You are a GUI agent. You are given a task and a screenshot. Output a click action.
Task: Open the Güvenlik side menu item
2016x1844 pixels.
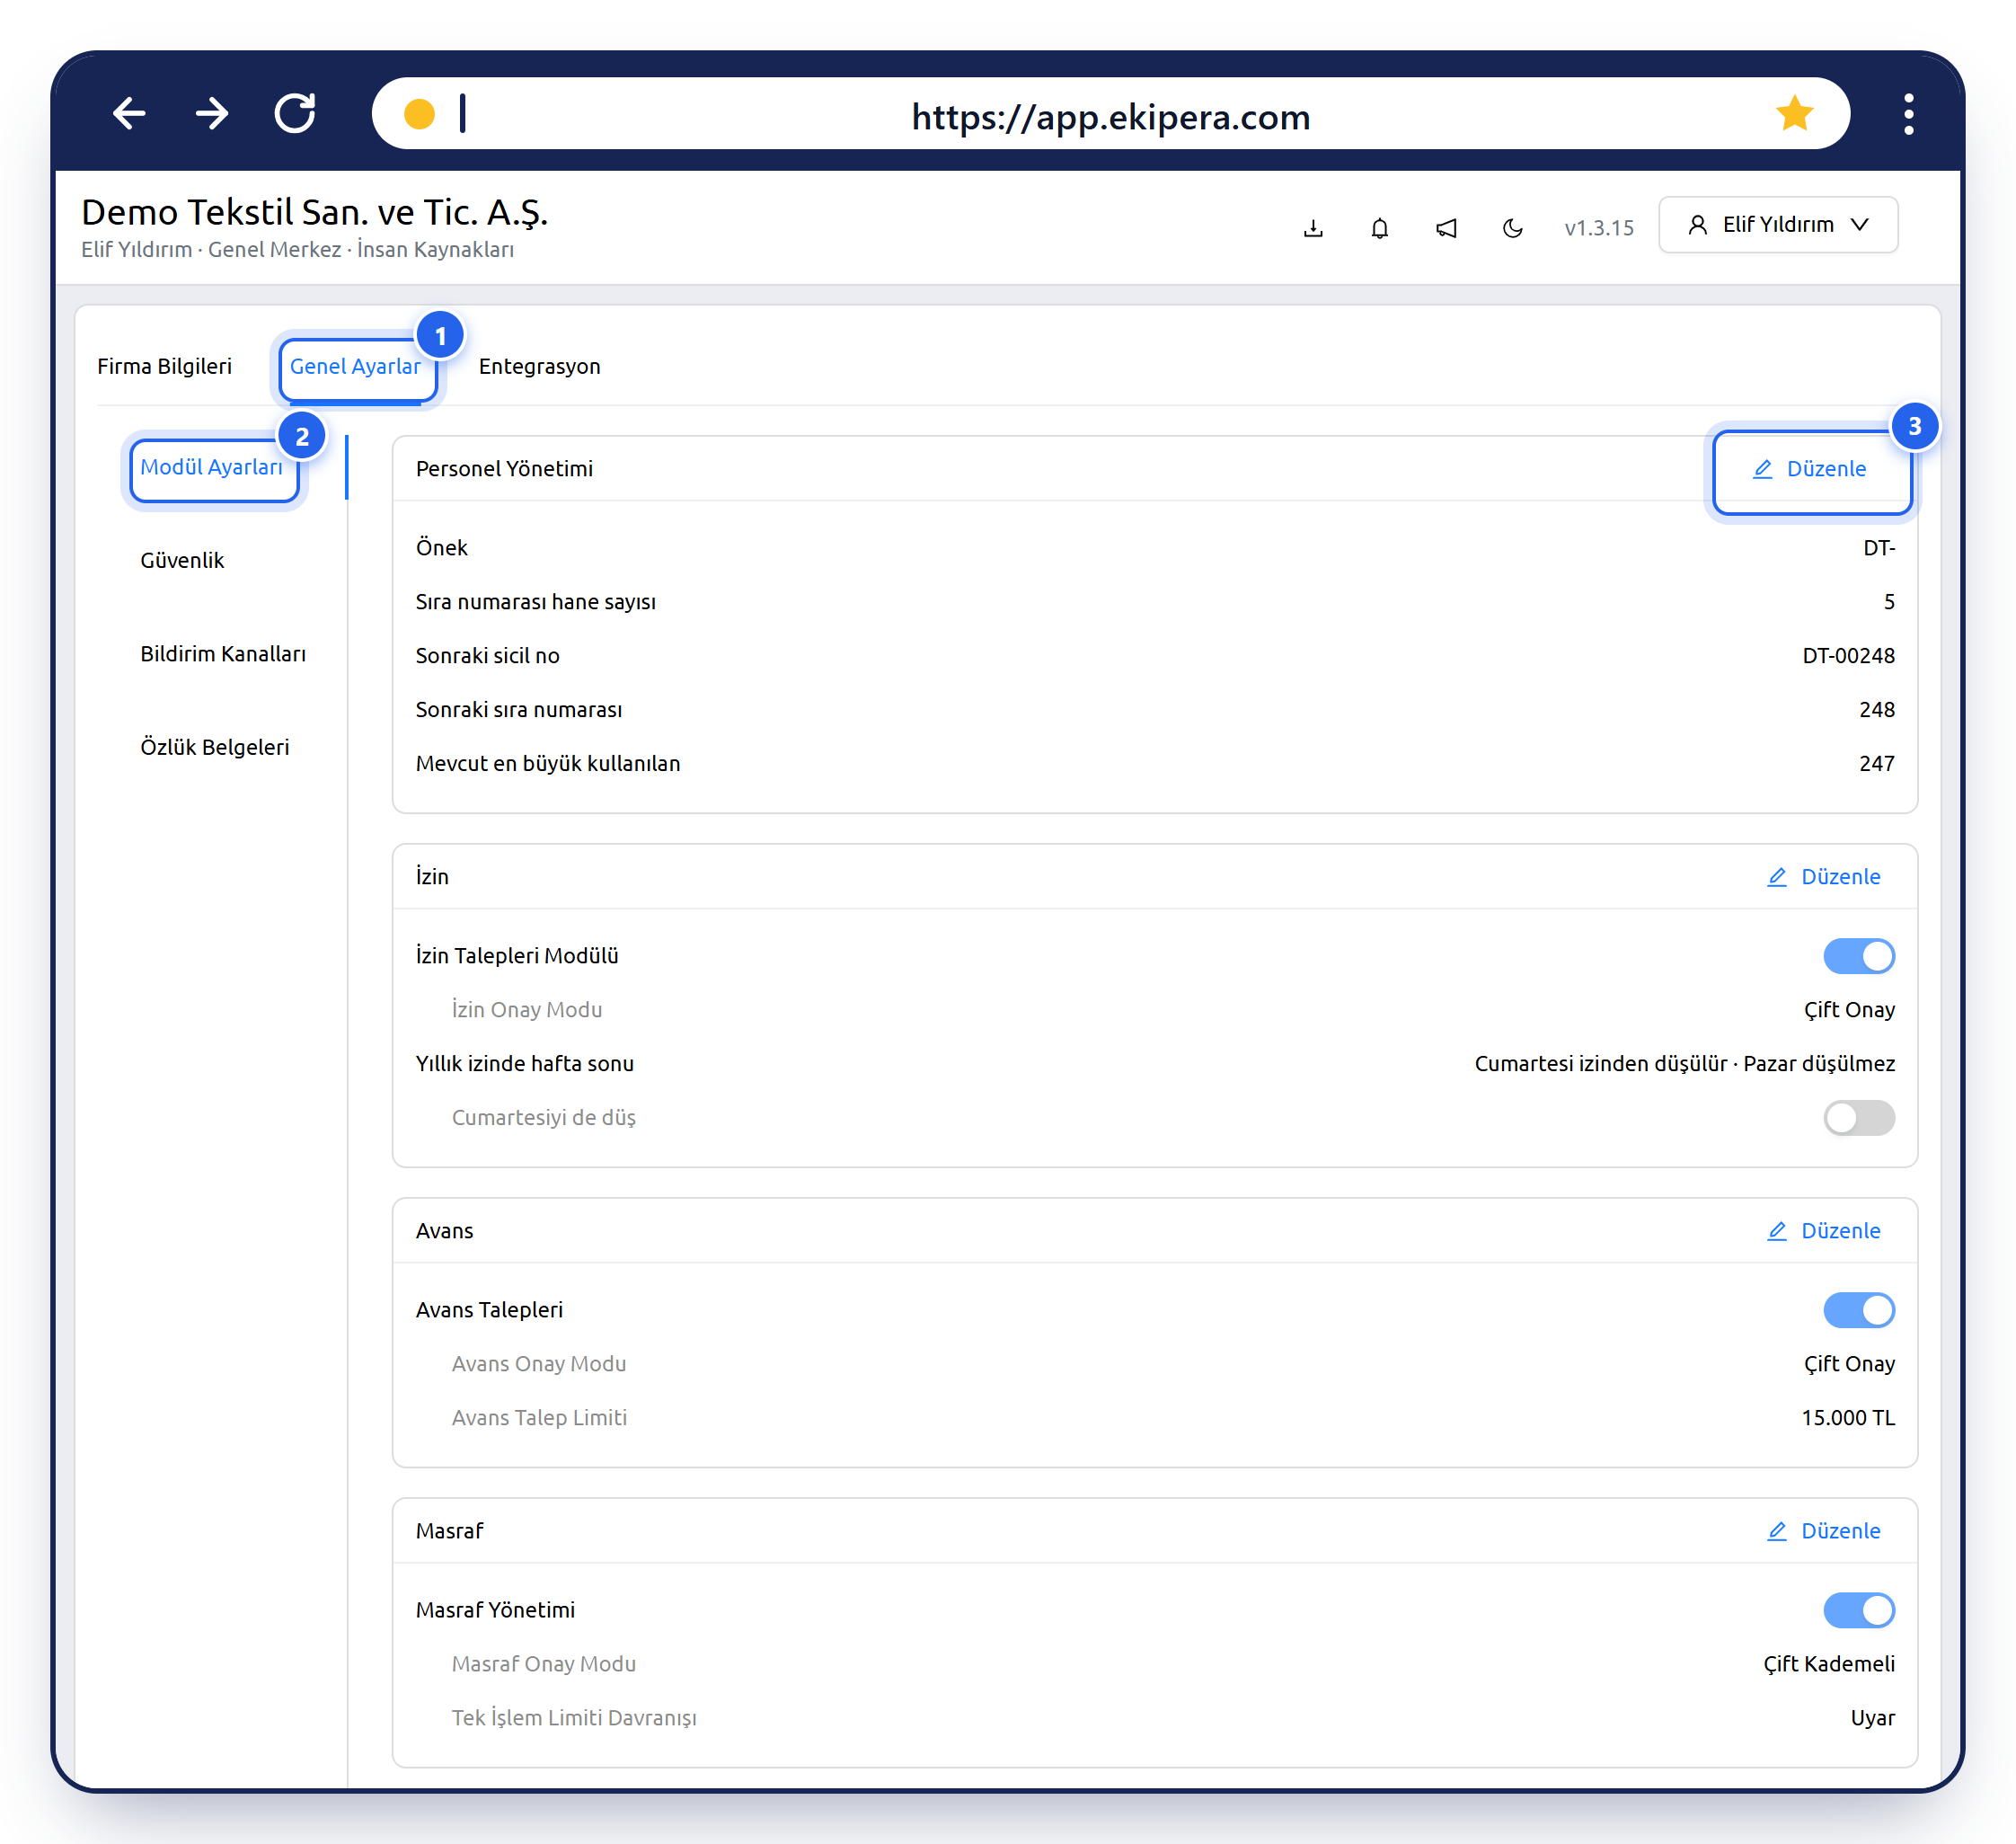182,560
